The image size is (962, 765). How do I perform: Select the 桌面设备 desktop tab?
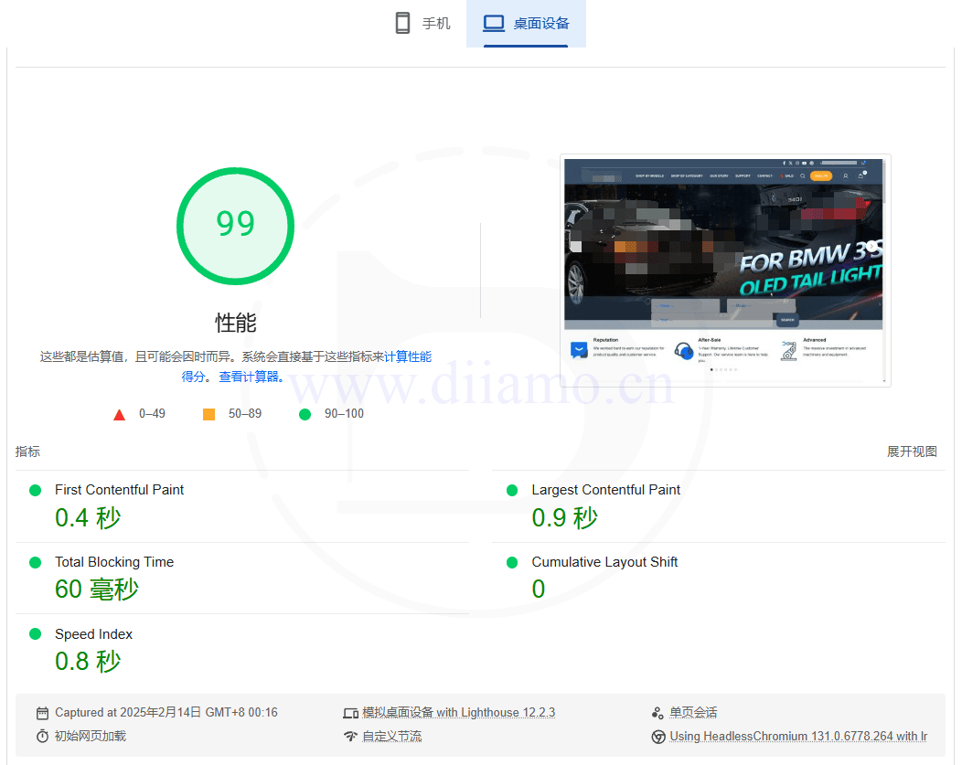click(x=526, y=24)
